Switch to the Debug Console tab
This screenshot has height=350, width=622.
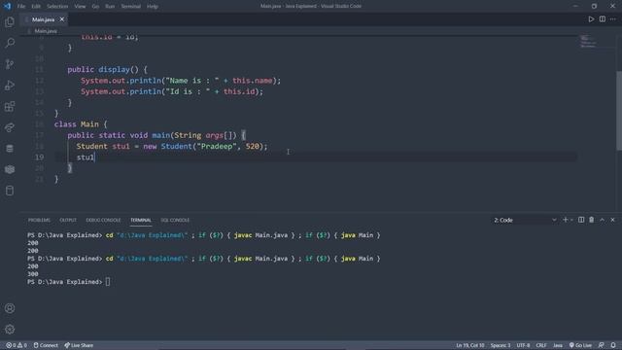pyautogui.click(x=103, y=220)
